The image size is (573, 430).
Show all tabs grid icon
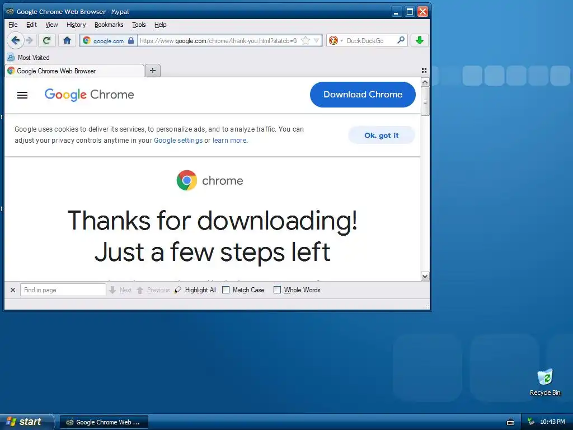click(424, 70)
